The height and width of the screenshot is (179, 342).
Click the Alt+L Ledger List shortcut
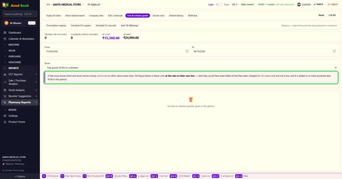point(139,176)
